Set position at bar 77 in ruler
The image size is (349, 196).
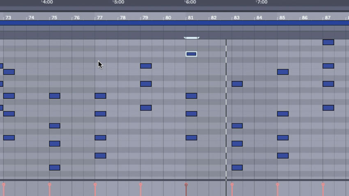100,18
